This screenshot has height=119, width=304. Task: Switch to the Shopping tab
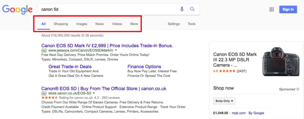point(61,24)
